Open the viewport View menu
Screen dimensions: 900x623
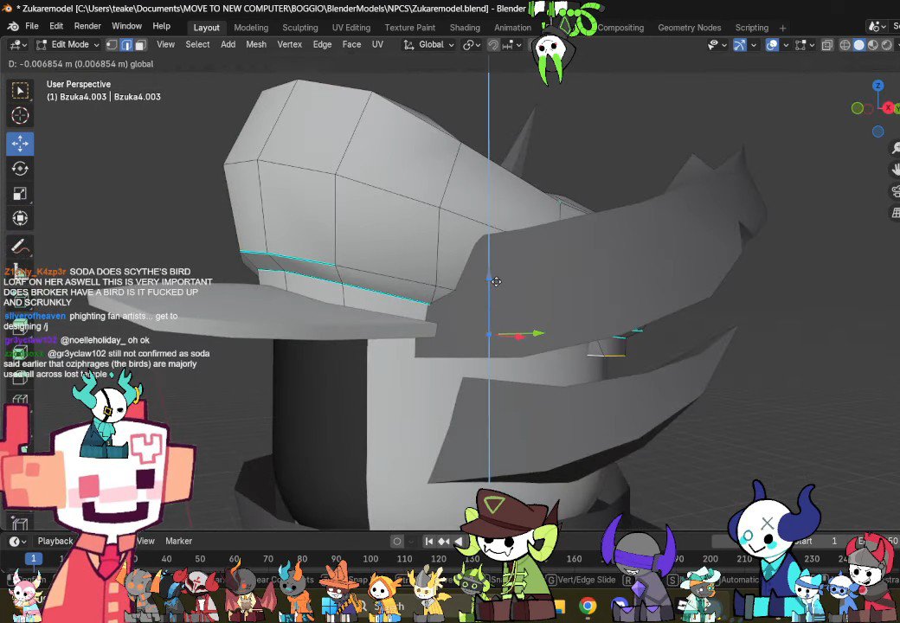click(165, 45)
